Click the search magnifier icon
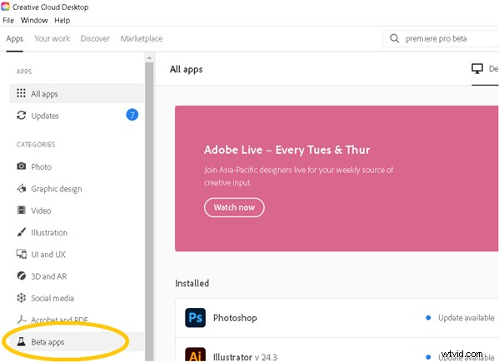 394,38
